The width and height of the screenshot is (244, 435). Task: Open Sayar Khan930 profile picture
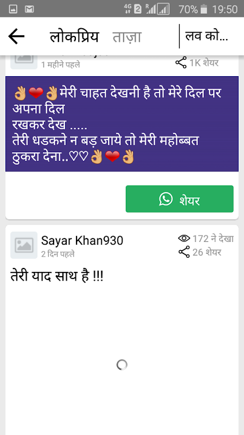(24, 245)
